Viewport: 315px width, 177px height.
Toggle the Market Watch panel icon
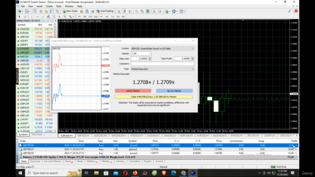pos(35,11)
